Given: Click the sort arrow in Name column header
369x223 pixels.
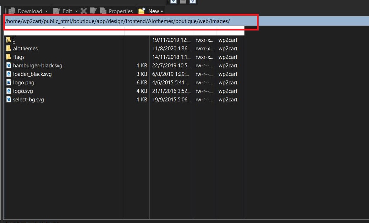Looking at the screenshot, I should (64, 27).
